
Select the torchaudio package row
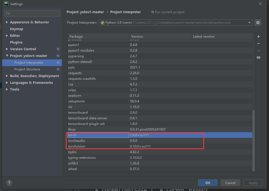(x=160, y=141)
